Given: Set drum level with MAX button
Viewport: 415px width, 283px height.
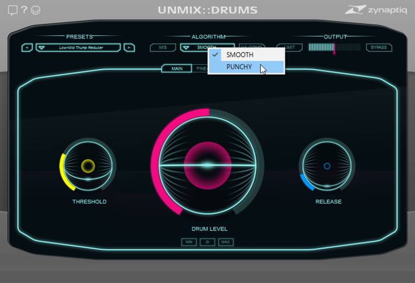Looking at the screenshot, I should click(x=226, y=242).
